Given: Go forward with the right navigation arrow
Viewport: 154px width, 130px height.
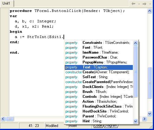Looking at the screenshot, I should click(x=144, y=4).
